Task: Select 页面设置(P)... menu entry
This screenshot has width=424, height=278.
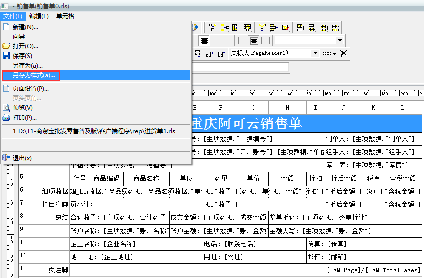Action: pyautogui.click(x=30, y=89)
